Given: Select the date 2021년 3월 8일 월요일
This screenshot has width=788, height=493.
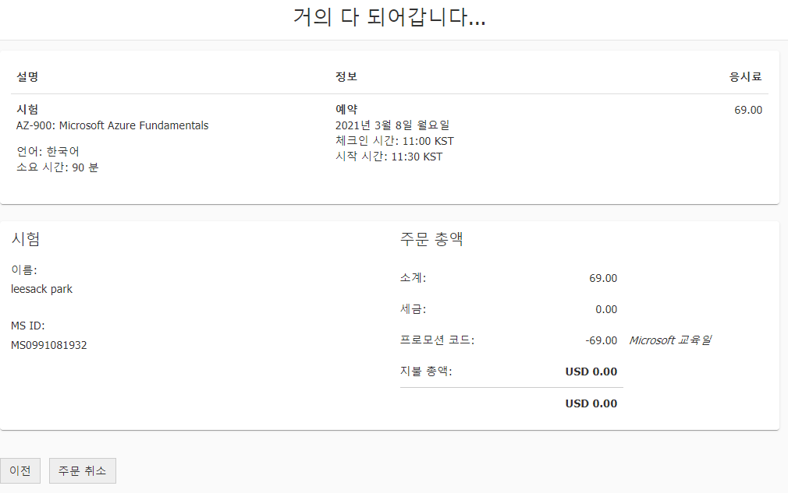Looking at the screenshot, I should [x=392, y=125].
